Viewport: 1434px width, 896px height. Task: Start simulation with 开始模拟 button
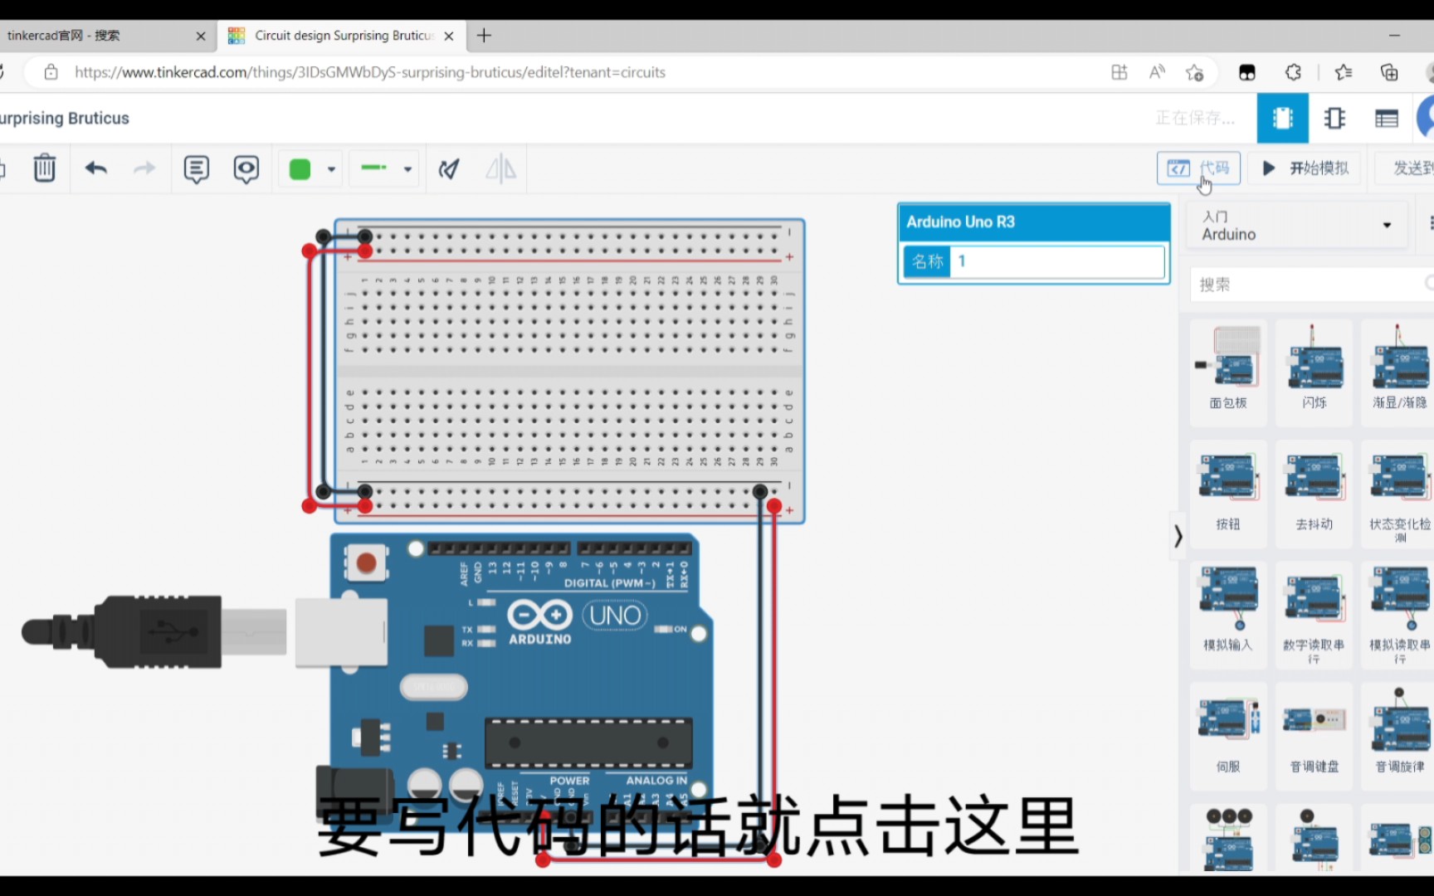pos(1305,168)
